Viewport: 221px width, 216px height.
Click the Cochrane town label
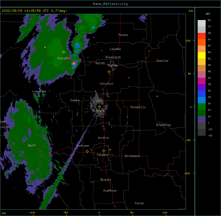[x=83, y=146]
